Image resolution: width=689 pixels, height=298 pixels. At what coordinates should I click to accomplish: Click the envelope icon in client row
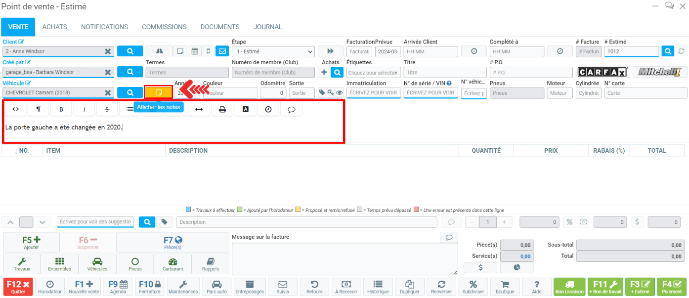(x=222, y=51)
